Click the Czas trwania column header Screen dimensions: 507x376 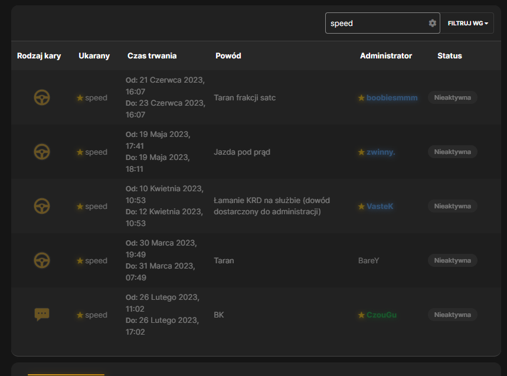coord(152,55)
